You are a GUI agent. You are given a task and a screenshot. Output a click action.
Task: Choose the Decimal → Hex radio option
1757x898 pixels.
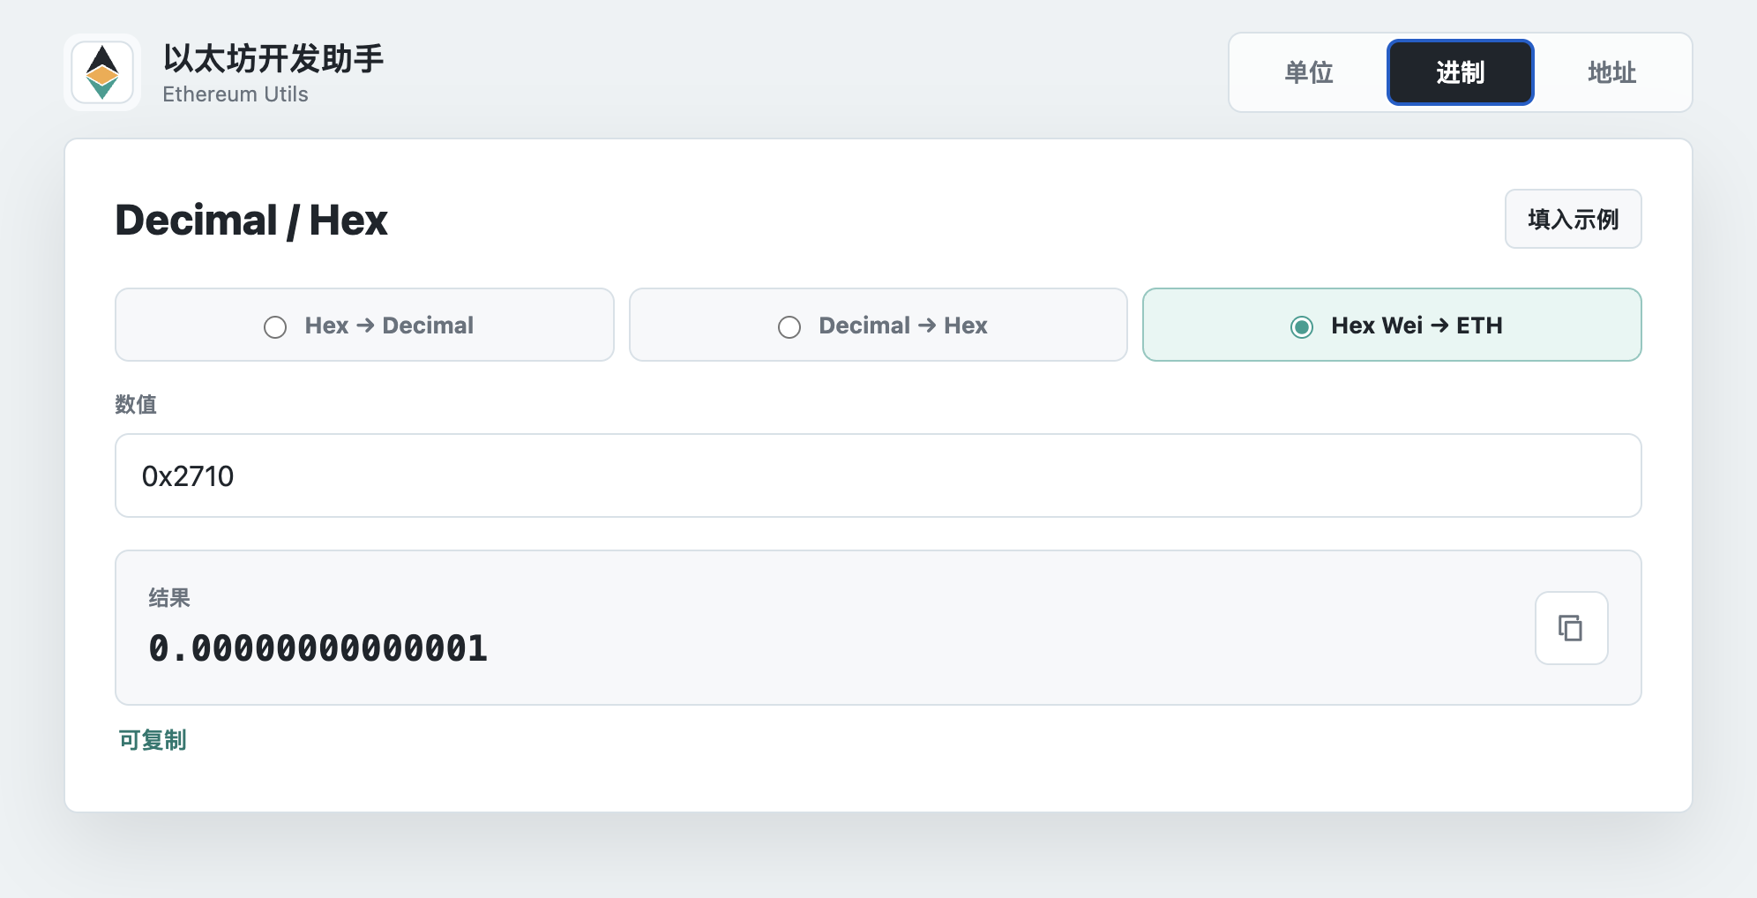coord(878,325)
